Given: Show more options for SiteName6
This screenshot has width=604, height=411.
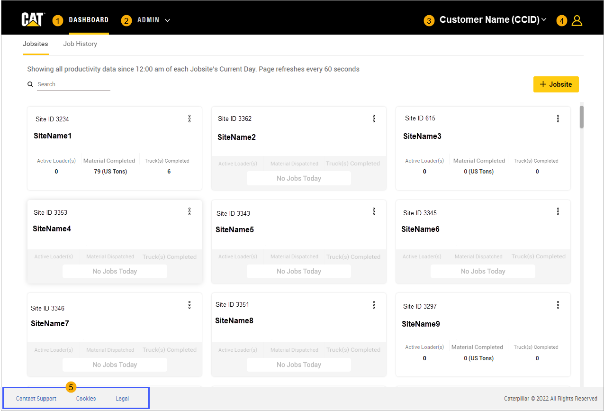Looking at the screenshot, I should pyautogui.click(x=558, y=211).
